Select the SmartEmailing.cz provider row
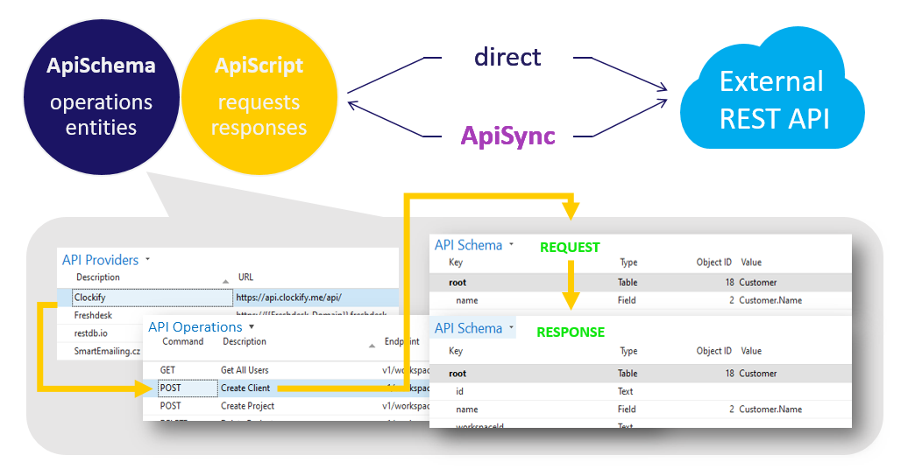This screenshot has width=908, height=476. point(107,351)
